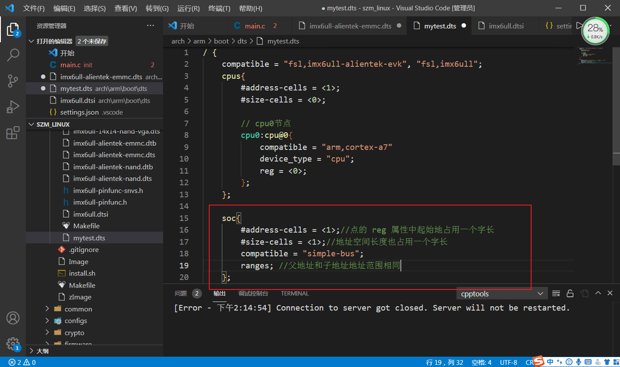This screenshot has height=367, width=620.
Task: Open imx6ull-pinfunc.h file
Action: click(100, 202)
